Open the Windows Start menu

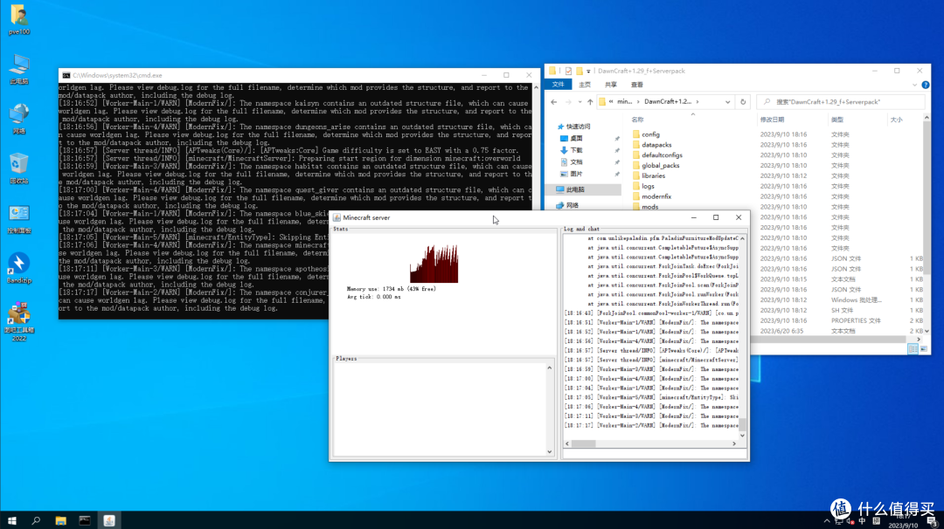coord(12,520)
